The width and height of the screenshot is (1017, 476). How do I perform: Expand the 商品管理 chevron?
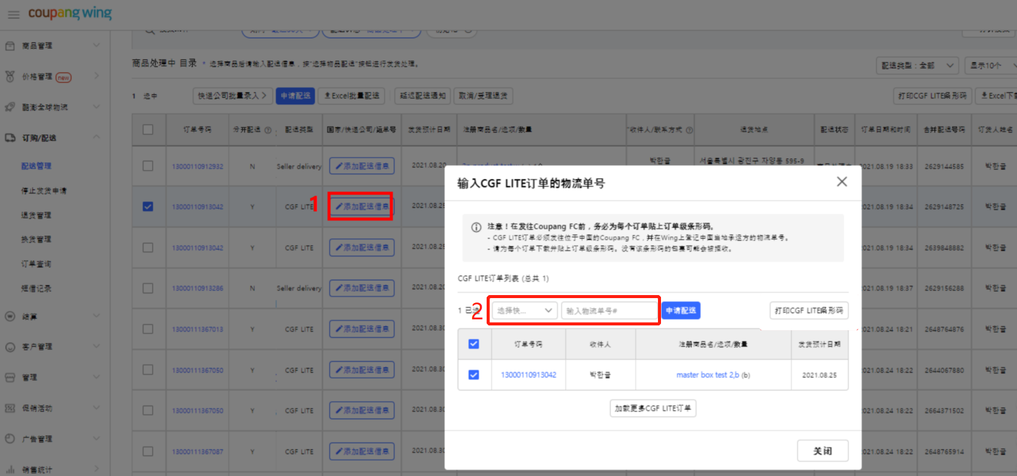(96, 45)
